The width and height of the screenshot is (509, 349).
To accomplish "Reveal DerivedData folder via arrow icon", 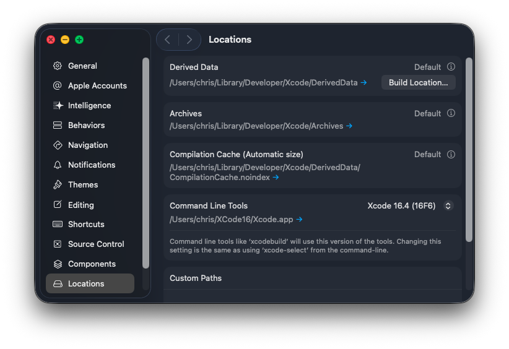I will [x=364, y=83].
